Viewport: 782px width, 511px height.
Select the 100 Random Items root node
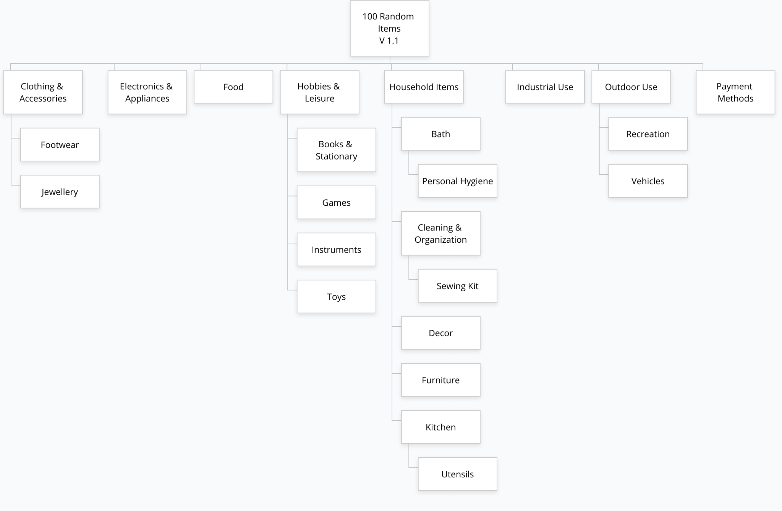(389, 28)
